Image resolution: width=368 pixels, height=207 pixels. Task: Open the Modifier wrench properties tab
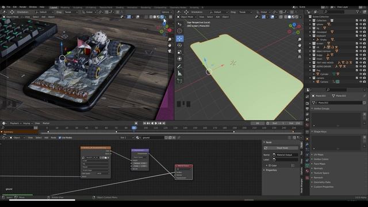click(307, 144)
